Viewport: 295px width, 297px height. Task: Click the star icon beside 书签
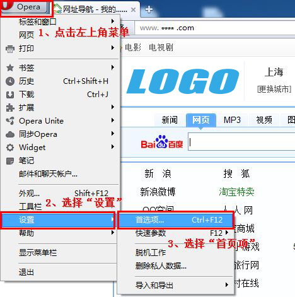[10, 67]
